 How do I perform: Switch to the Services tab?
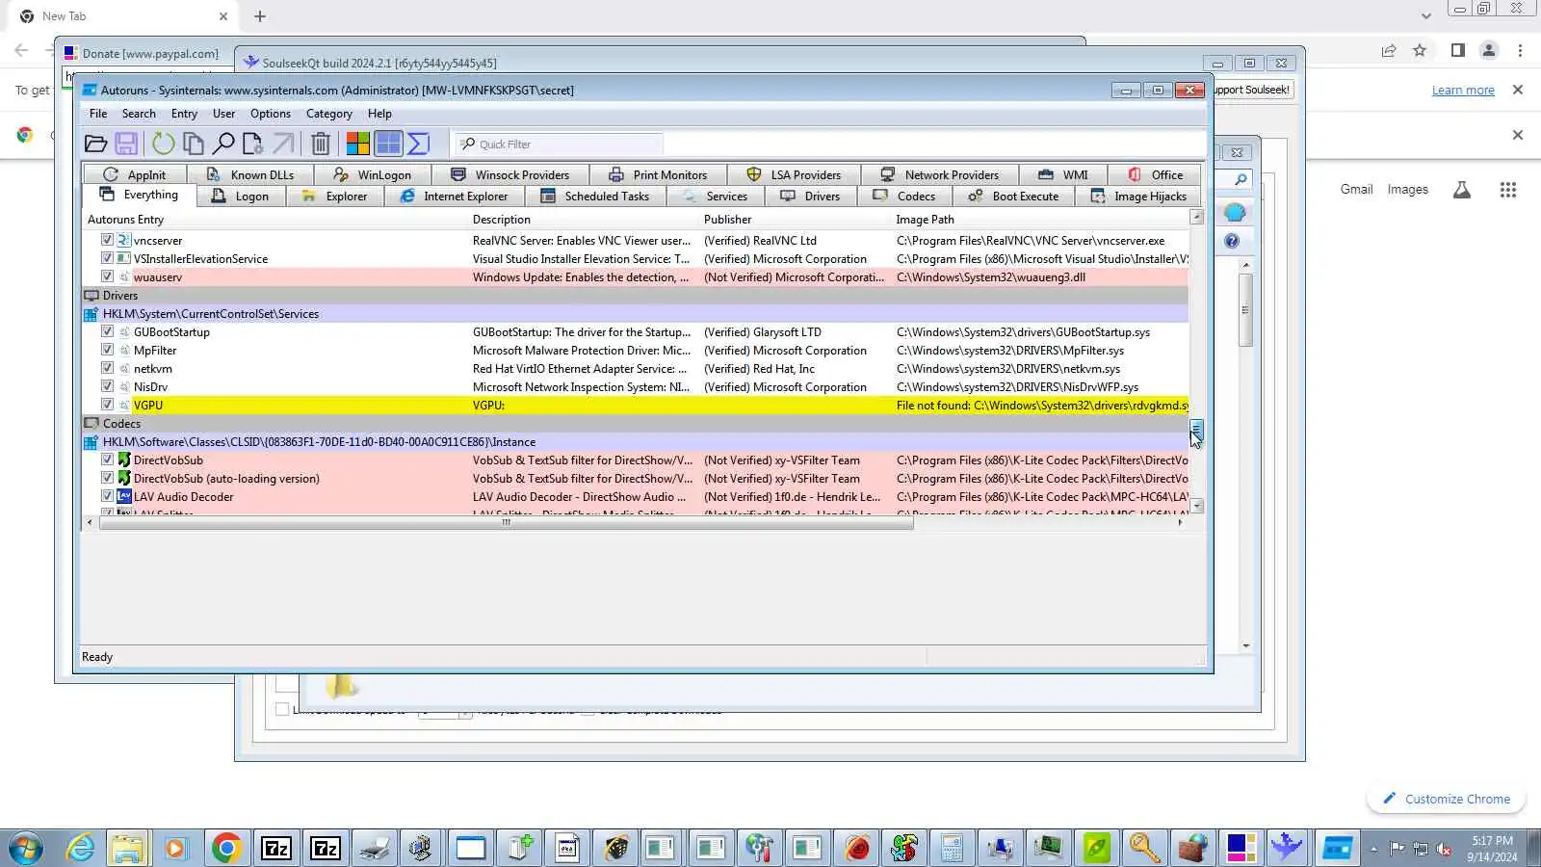(715, 196)
